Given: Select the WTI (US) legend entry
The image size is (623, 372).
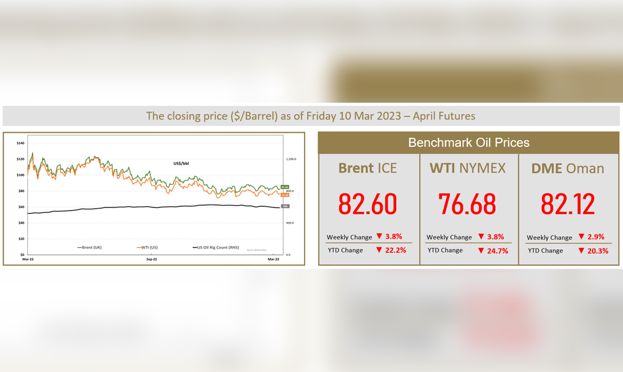Looking at the screenshot, I should click(150, 247).
